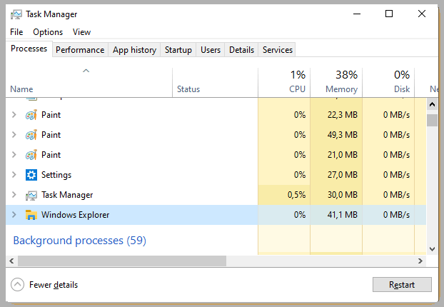The width and height of the screenshot is (444, 307).
Task: Click the icon of the 49,3 MB Paint process
Action: click(31, 135)
